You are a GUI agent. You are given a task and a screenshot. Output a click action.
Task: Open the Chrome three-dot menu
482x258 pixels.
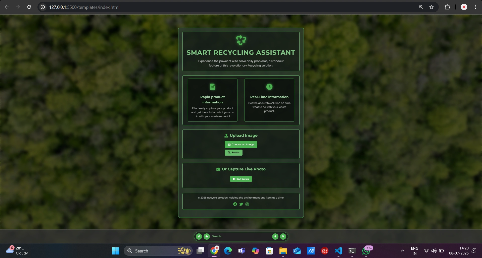click(475, 7)
